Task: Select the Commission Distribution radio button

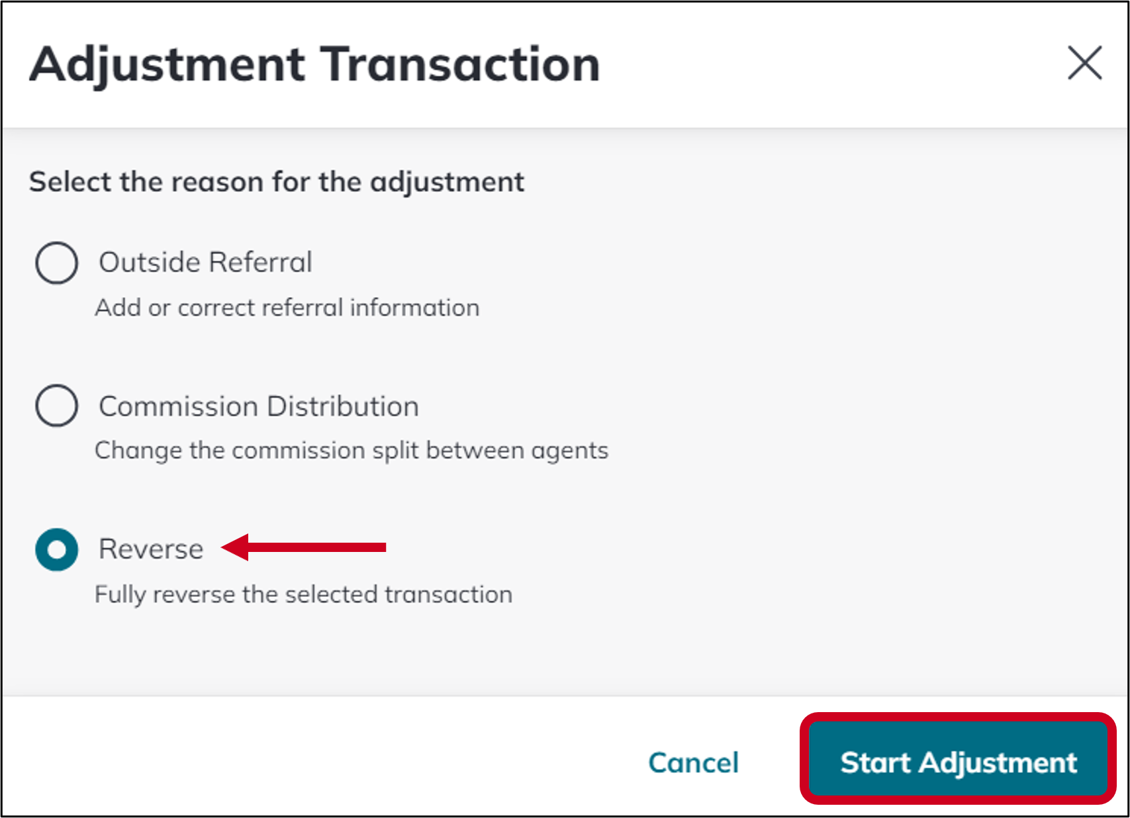Action: (x=56, y=406)
